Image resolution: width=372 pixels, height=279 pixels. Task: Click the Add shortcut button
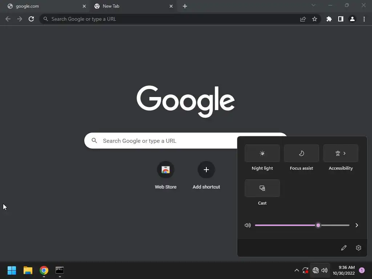[206, 175]
